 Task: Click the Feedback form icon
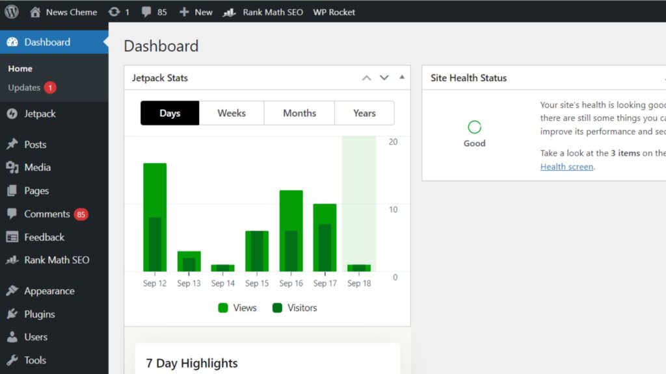(12, 237)
